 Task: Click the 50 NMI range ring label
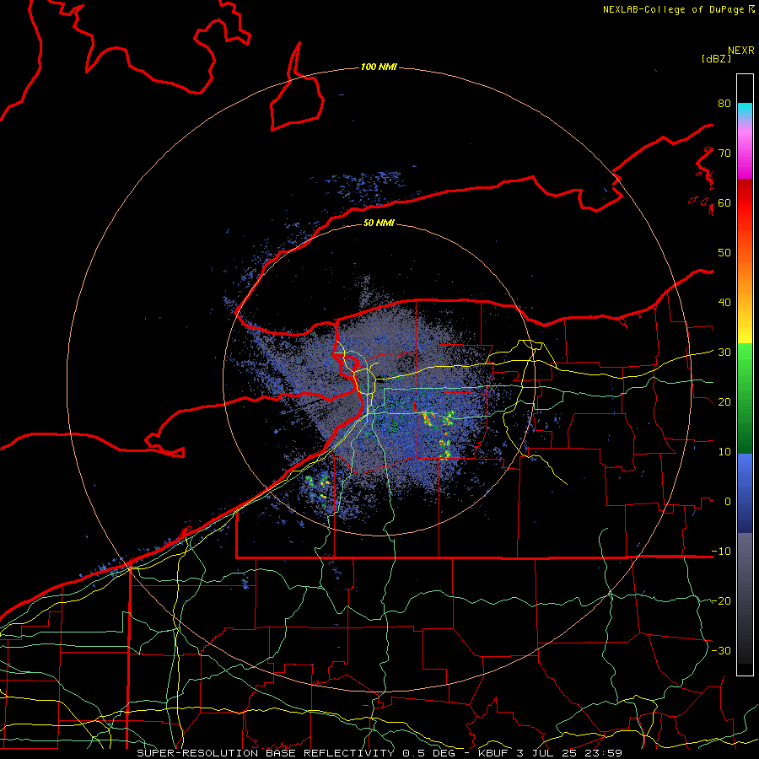(x=379, y=223)
